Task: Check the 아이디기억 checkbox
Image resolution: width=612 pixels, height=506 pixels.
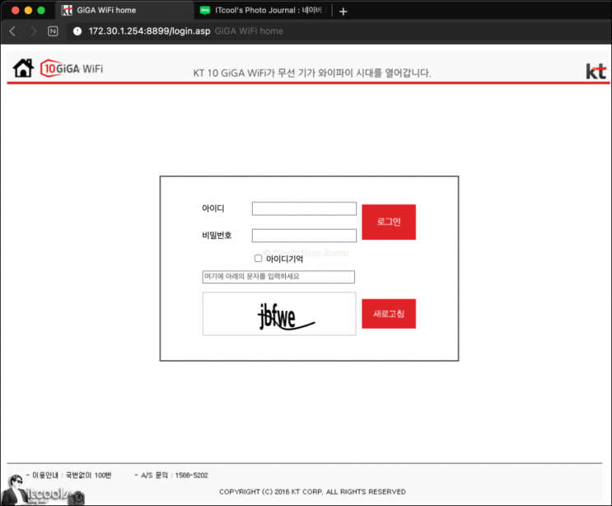Action: tap(258, 259)
